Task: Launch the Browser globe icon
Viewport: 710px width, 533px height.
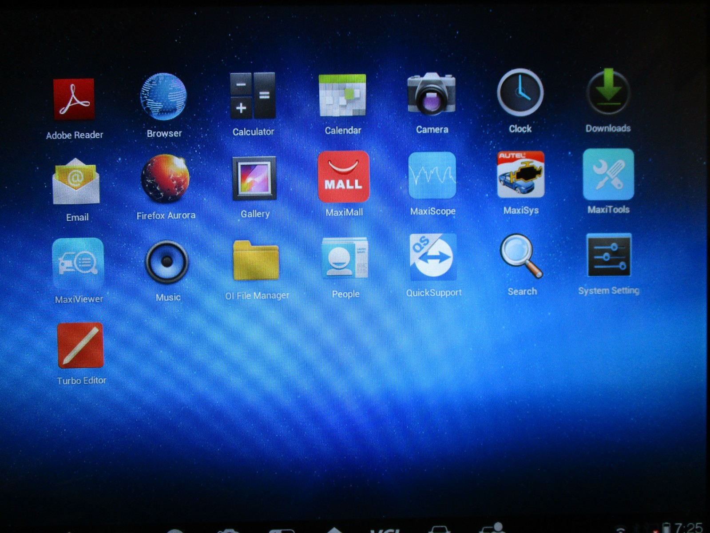Action: [x=163, y=96]
